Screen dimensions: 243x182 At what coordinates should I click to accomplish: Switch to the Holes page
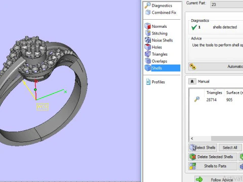[156, 47]
